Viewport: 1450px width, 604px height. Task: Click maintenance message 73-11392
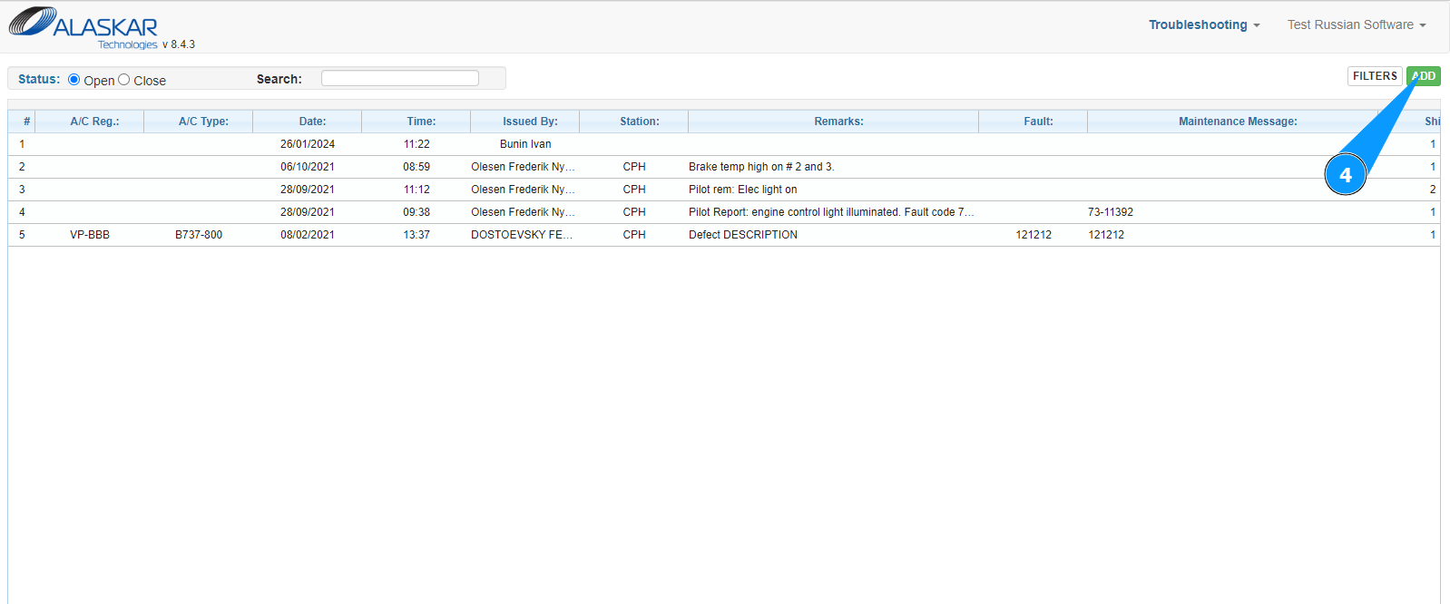tap(1111, 212)
